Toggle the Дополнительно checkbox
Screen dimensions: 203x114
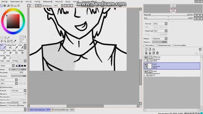(1, 87)
